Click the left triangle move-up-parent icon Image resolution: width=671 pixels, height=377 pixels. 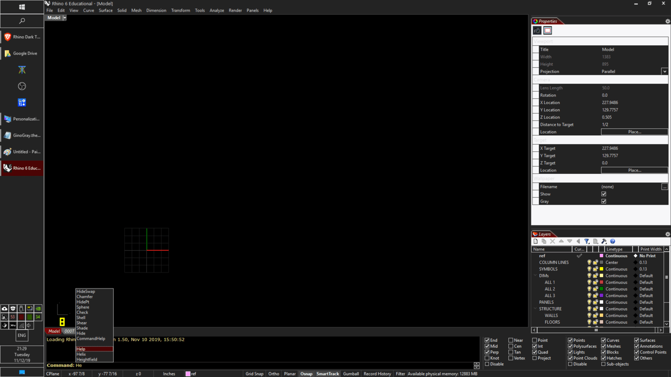pyautogui.click(x=578, y=241)
